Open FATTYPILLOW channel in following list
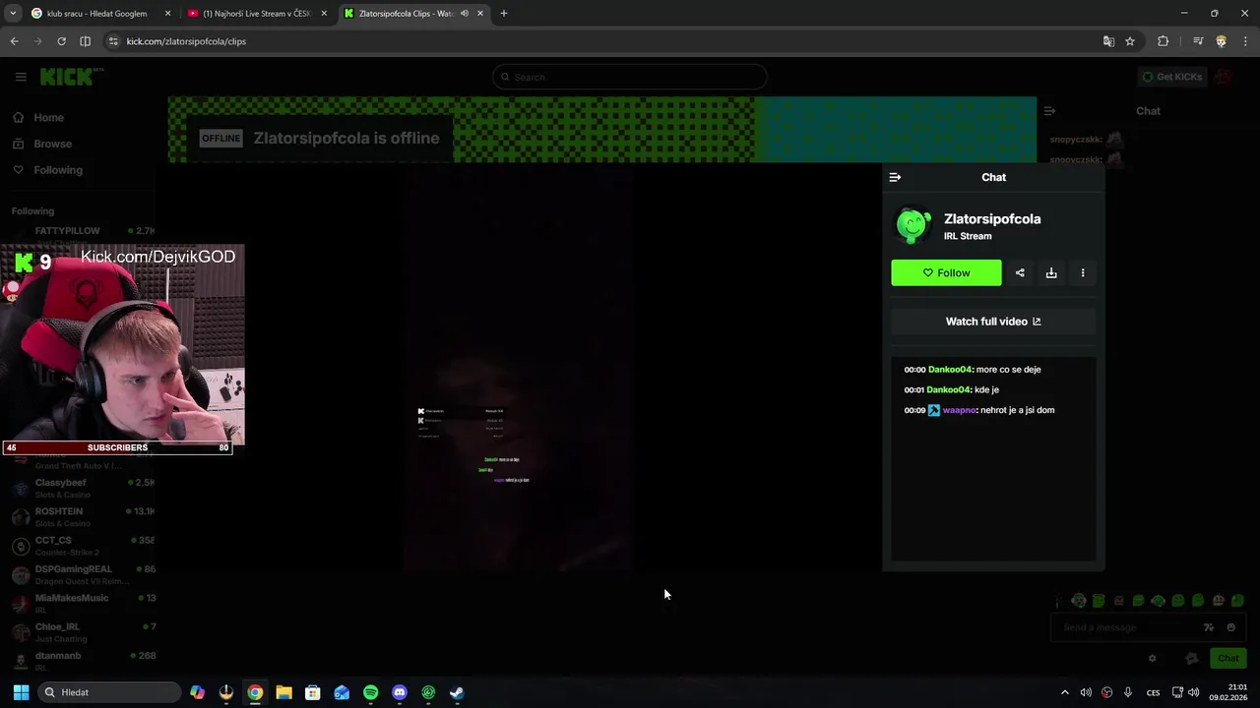The height and width of the screenshot is (708, 1260). click(83, 231)
